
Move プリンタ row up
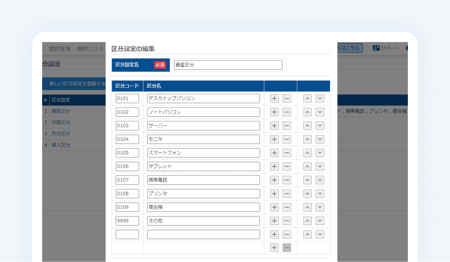(x=307, y=193)
